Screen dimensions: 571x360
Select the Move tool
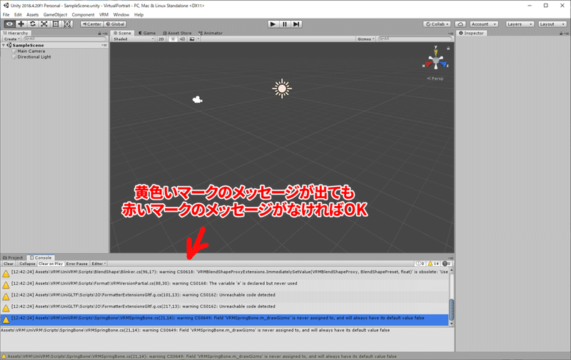(x=21, y=24)
